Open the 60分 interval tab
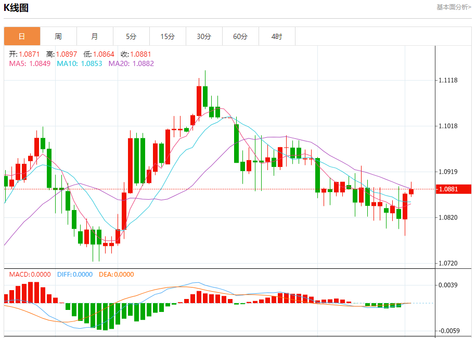The height and width of the screenshot is (338, 476). point(240,36)
